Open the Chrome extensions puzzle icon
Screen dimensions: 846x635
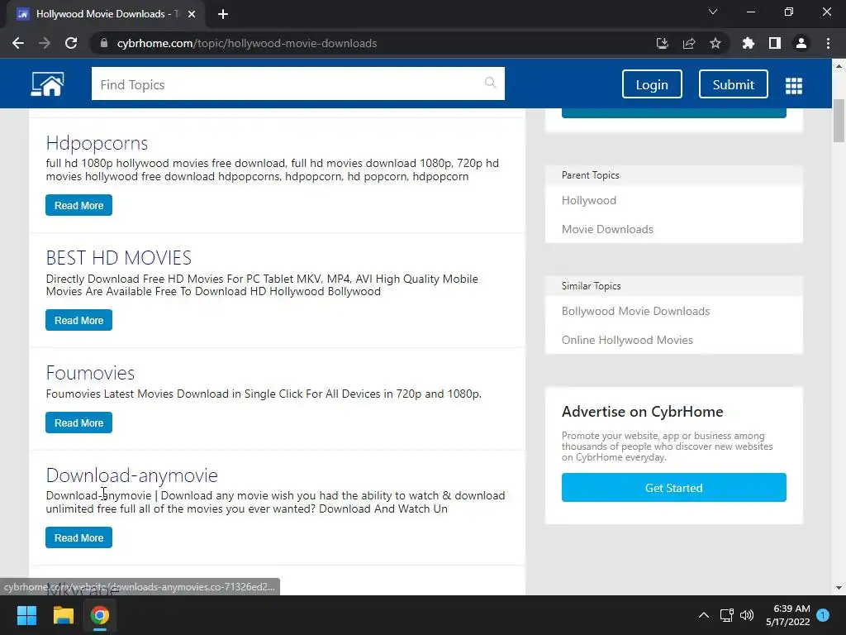748,43
